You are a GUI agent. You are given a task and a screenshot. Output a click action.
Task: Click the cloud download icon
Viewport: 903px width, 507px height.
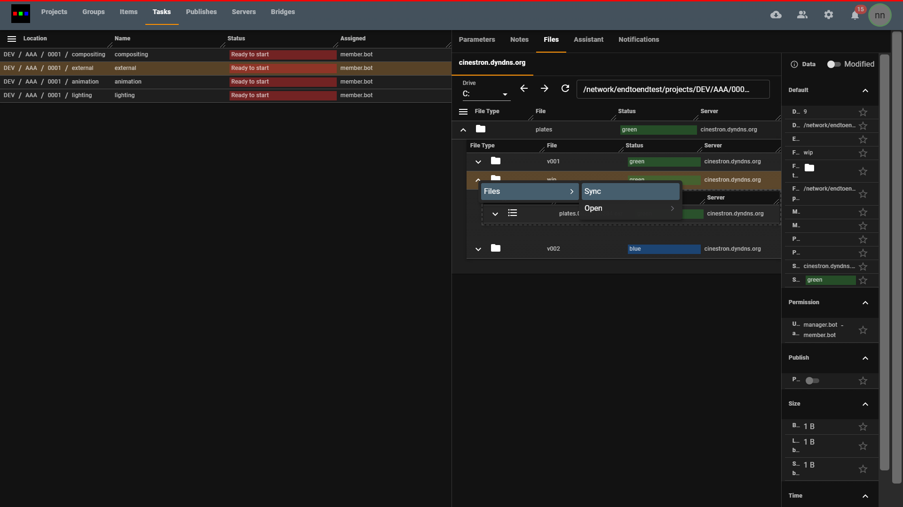tap(776, 15)
